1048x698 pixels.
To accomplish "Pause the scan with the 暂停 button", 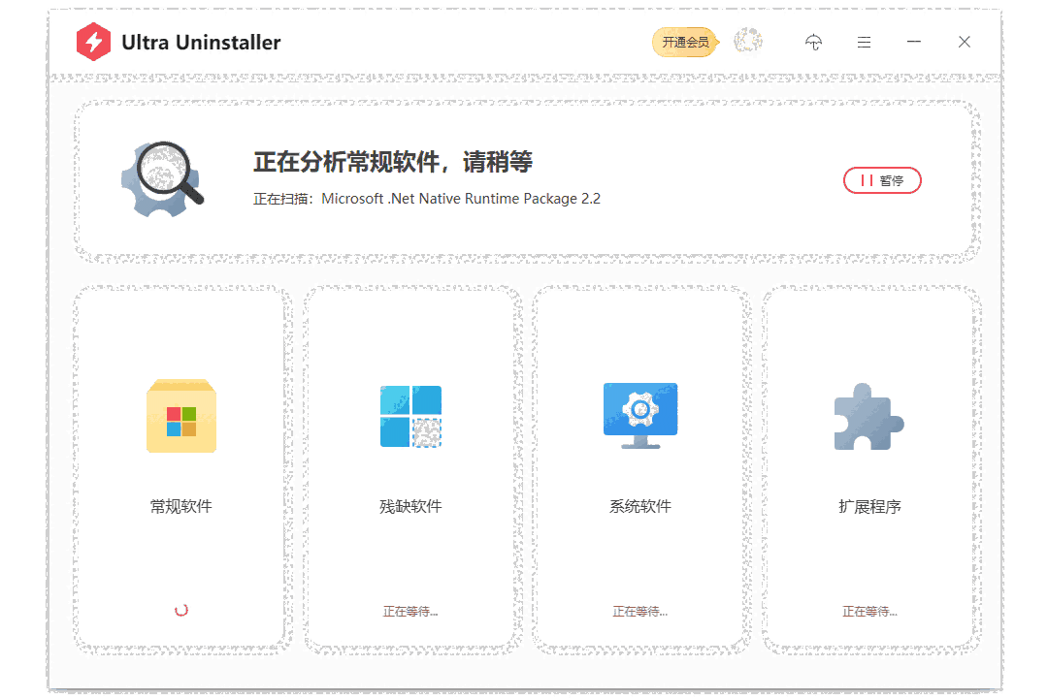I will (x=882, y=179).
